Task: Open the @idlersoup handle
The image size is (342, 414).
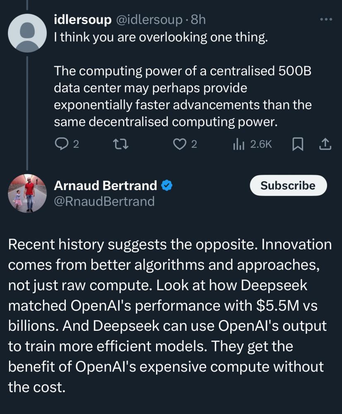Action: click(149, 19)
